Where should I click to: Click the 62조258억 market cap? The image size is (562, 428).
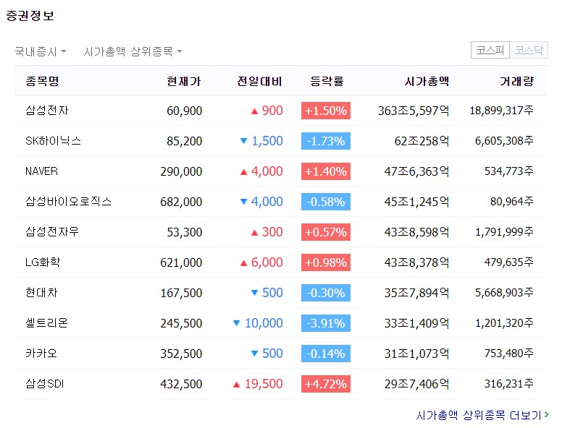point(421,141)
